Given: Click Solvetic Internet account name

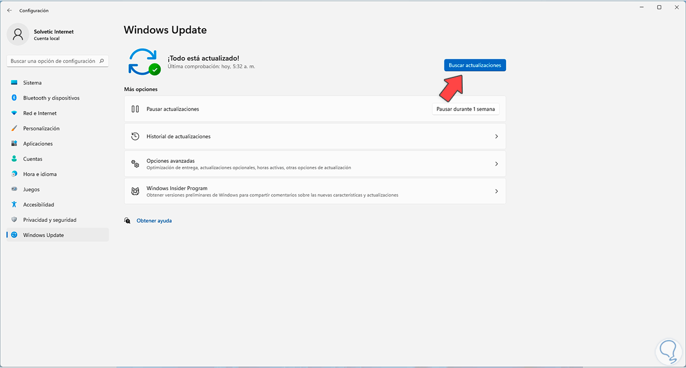Looking at the screenshot, I should pyautogui.click(x=54, y=32).
